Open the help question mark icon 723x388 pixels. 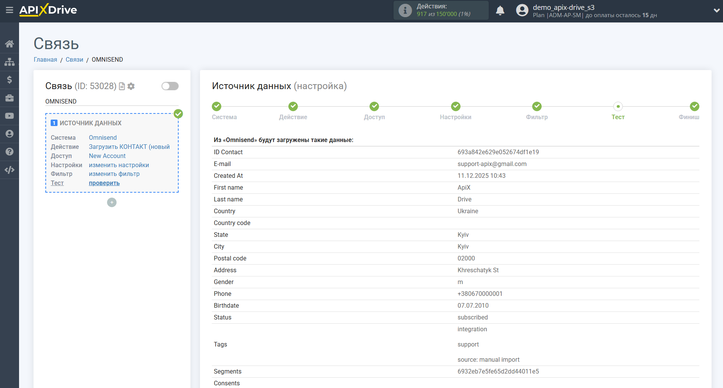tap(10, 152)
